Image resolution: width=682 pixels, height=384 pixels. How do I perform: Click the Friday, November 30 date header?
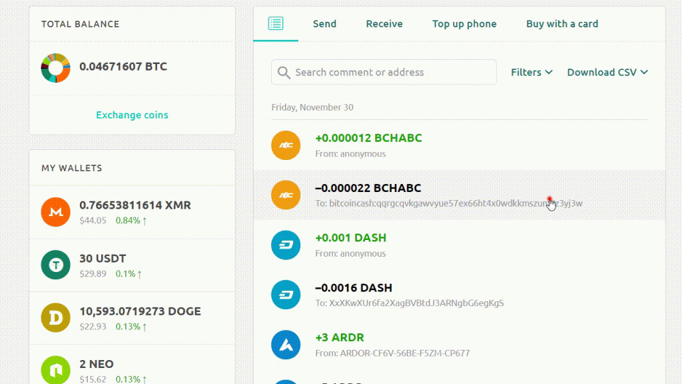(x=312, y=107)
